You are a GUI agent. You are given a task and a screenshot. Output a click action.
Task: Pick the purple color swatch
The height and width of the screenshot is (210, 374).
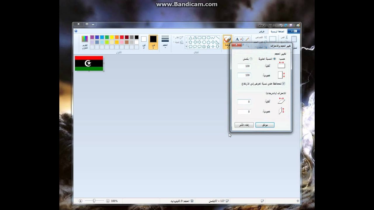pos(92,37)
